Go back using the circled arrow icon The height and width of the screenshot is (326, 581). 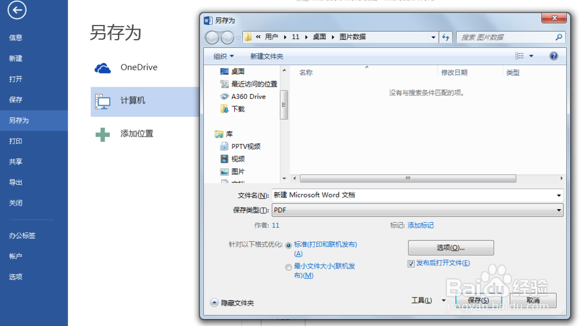[17, 10]
